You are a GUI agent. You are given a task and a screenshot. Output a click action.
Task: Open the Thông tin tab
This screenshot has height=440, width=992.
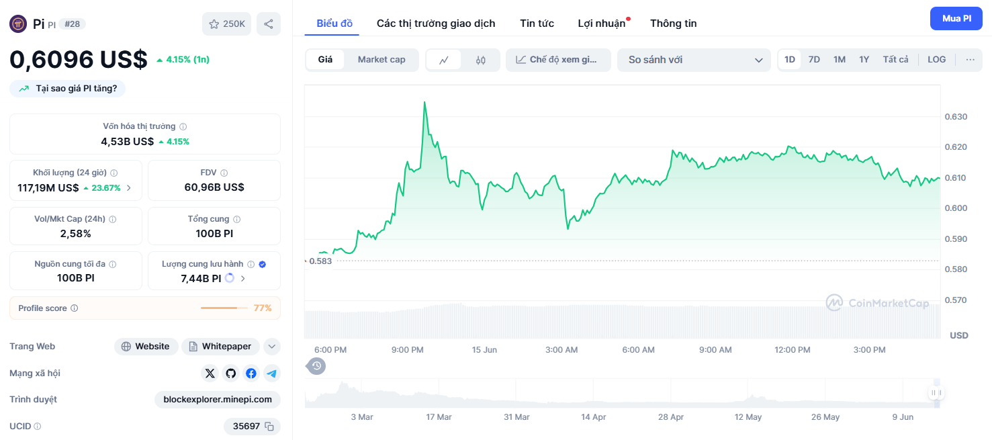[673, 24]
